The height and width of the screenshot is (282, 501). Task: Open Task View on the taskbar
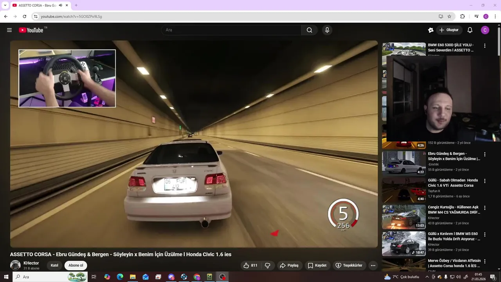(x=94, y=277)
